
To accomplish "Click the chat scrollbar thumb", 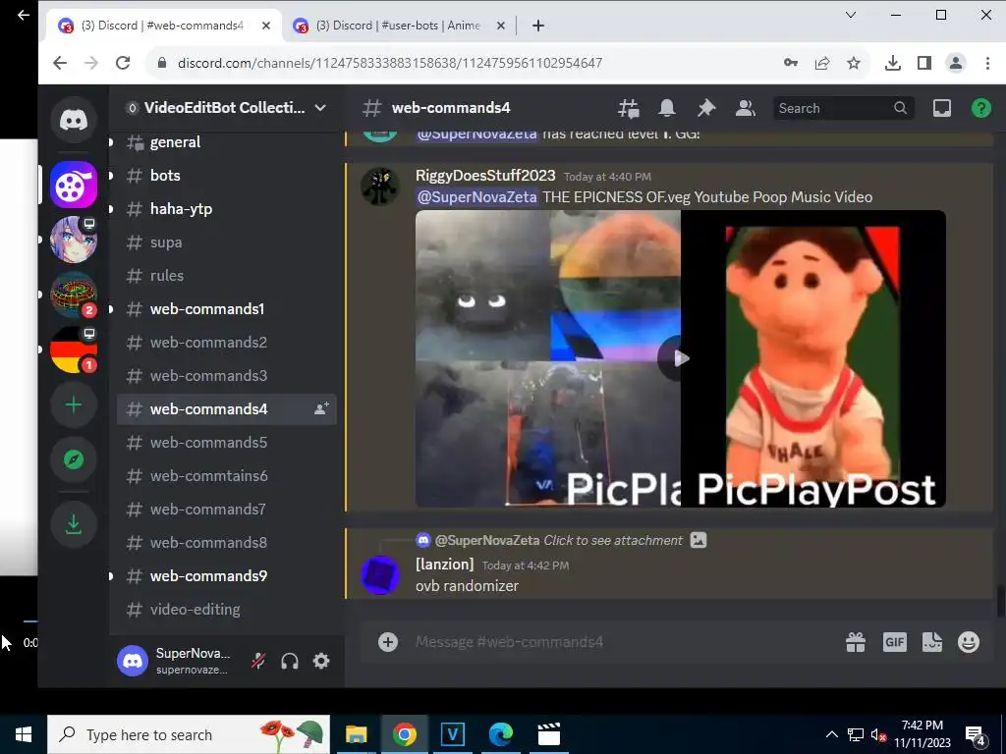I will coord(1001,601).
